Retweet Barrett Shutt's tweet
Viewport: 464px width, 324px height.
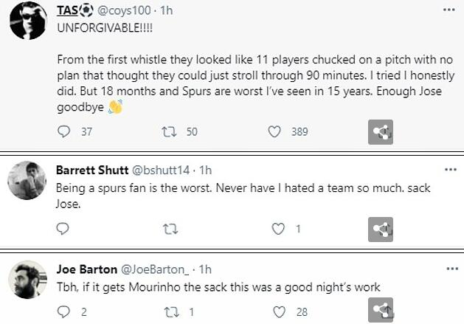click(167, 229)
